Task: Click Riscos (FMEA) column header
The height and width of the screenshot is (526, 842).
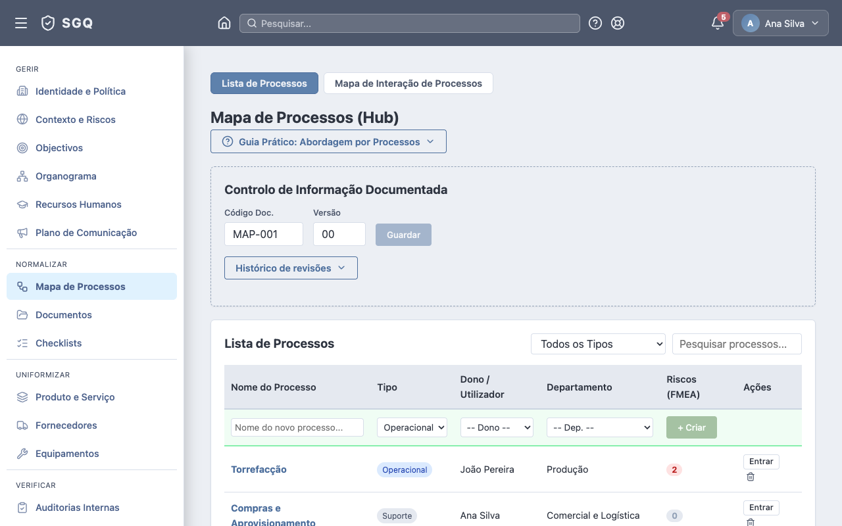Action: click(x=683, y=387)
